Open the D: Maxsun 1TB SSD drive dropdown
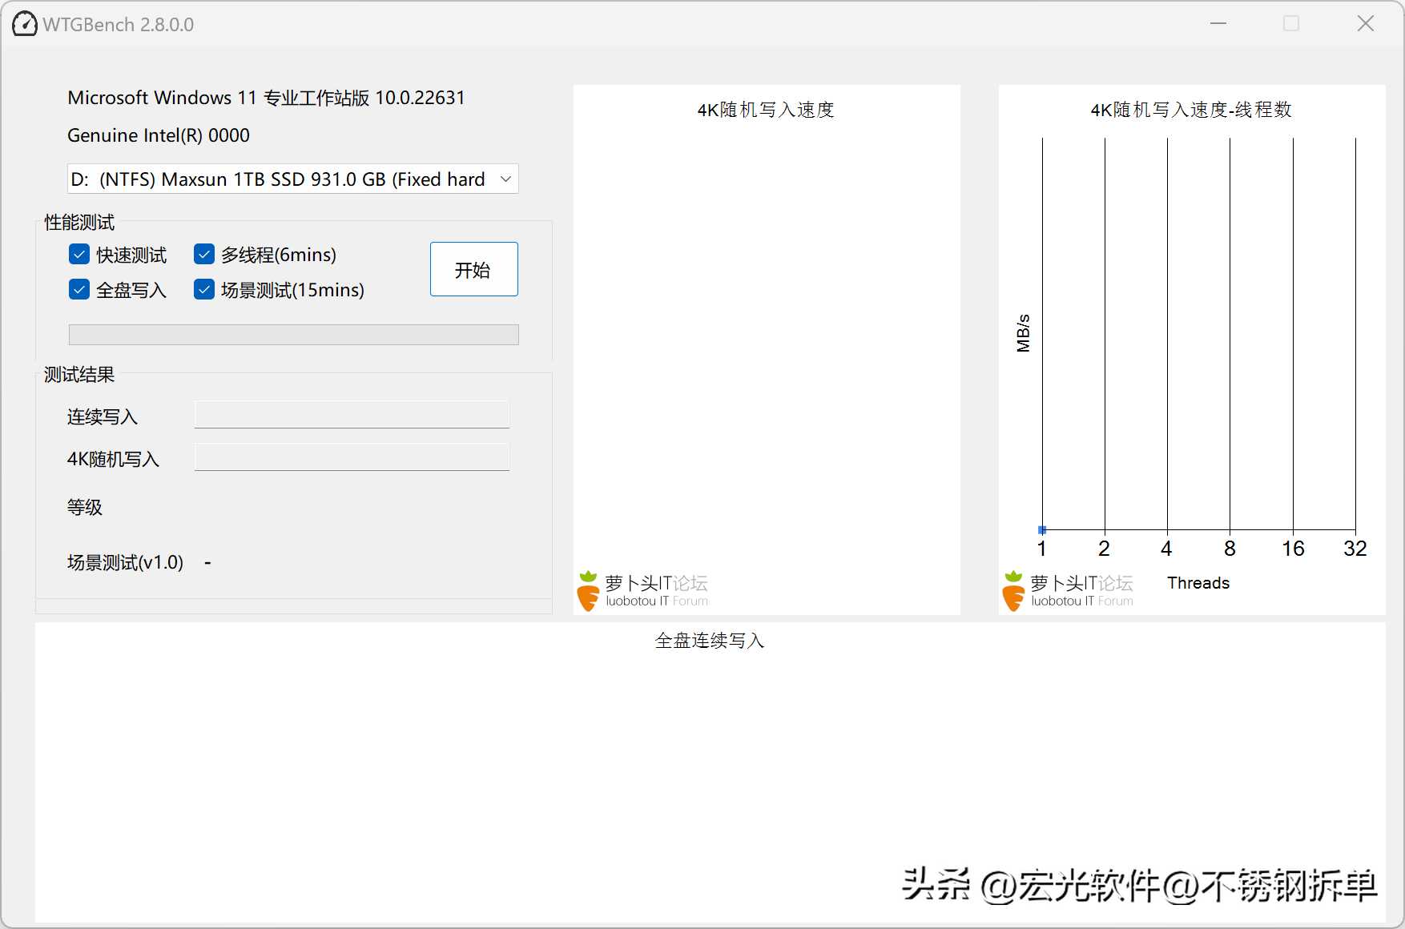Screen dimensions: 1405x929 point(292,179)
